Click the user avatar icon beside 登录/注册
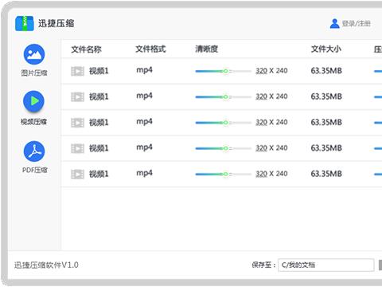Screen dimensions: 382x287 tap(334, 23)
